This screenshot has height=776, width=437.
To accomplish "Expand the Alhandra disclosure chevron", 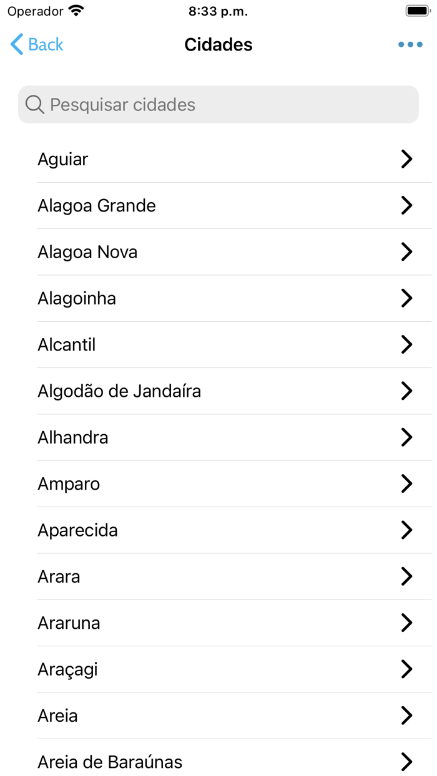I will click(407, 437).
